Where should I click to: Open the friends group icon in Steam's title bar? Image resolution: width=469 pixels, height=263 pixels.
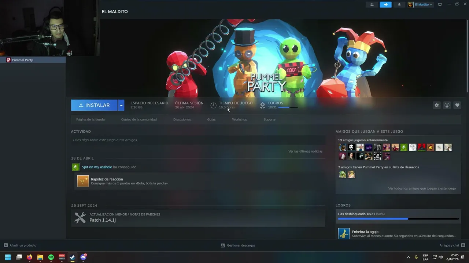click(372, 4)
